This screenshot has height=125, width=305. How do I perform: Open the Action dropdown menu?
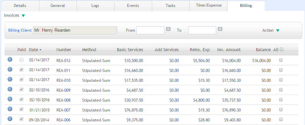(271, 30)
